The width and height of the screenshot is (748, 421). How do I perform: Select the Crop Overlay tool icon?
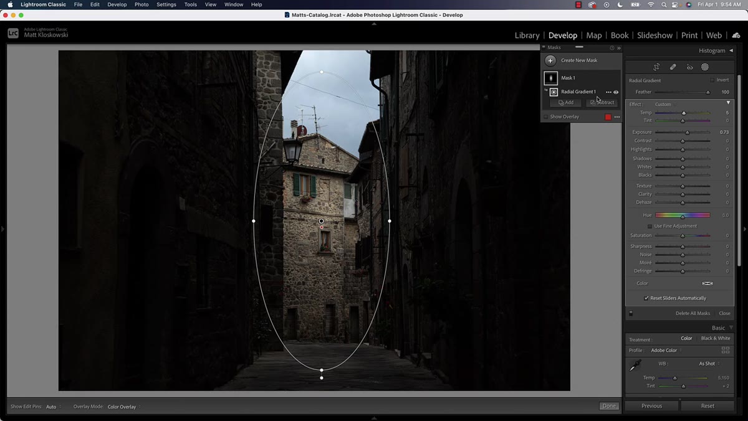[656, 67]
